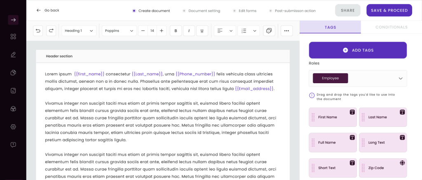Click the SAVE & PROCEED button

coord(389,10)
